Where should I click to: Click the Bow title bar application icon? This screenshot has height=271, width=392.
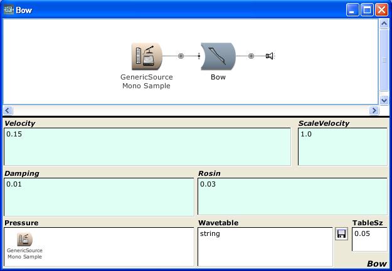tap(8, 9)
